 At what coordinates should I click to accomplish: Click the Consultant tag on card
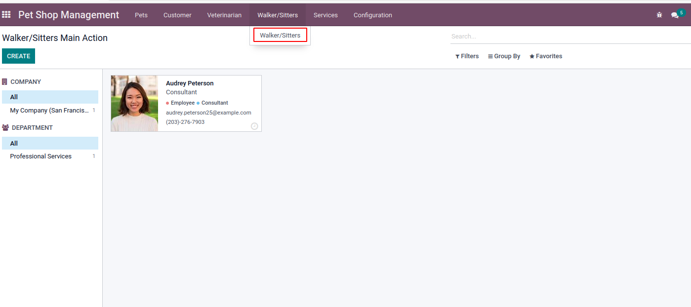(x=212, y=103)
